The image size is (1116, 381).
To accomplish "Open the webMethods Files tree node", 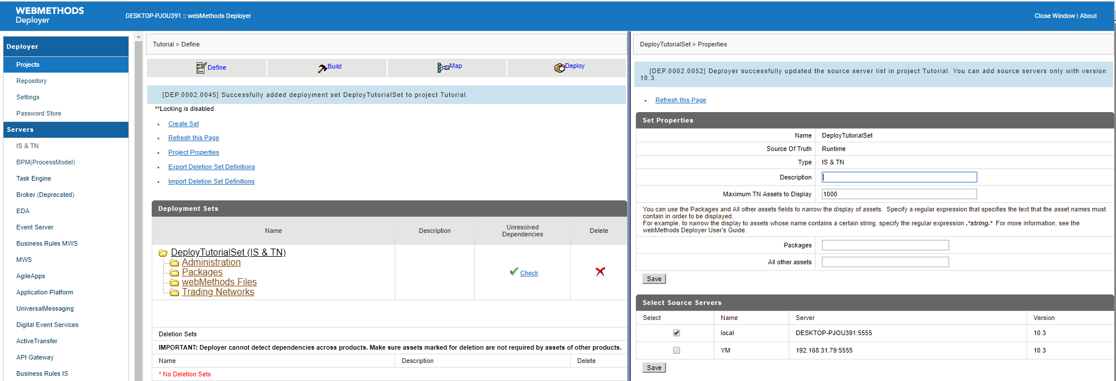I will pyautogui.click(x=219, y=282).
